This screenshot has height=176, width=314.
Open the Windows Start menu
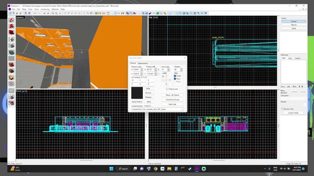click(x=111, y=169)
